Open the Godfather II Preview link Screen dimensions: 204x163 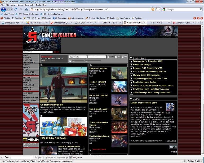pos(52,105)
